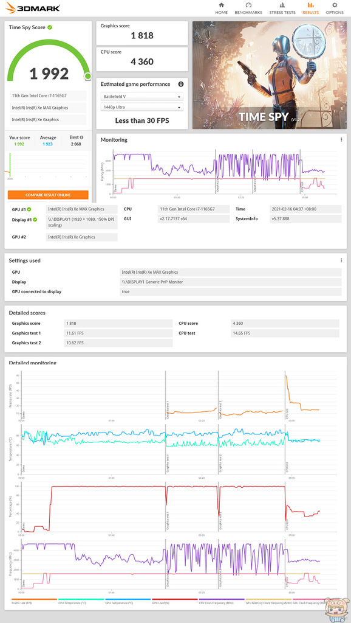Click the GPU connected to display value true
Screen dimensions: 351x623
tap(231, 291)
